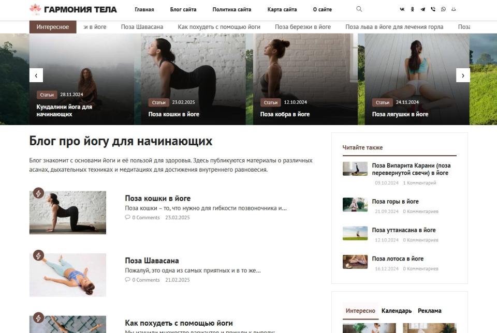Click 0 Comments under Поза Шавасана
Image resolution: width=497 pixels, height=333 pixels.
coord(146,280)
